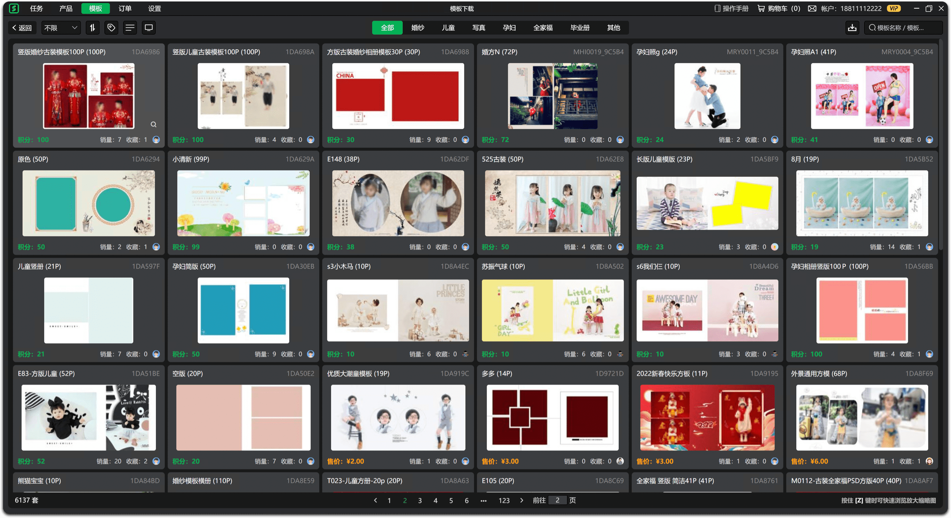Click magnifier on 竖版婚纱古装模板100P card
The width and height of the screenshot is (951, 518).
tap(154, 124)
